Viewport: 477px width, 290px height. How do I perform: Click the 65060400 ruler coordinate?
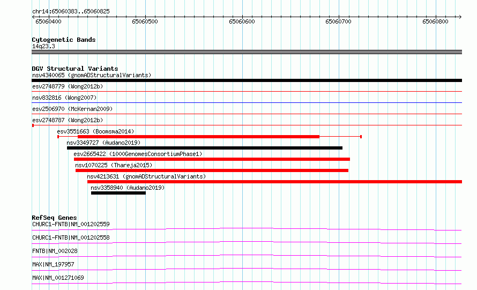point(48,21)
